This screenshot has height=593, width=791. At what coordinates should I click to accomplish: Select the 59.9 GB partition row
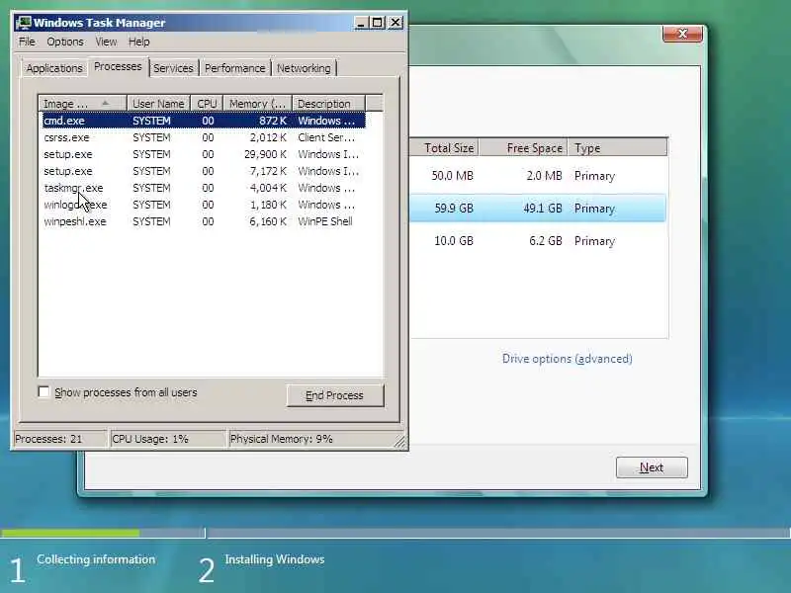tap(538, 208)
